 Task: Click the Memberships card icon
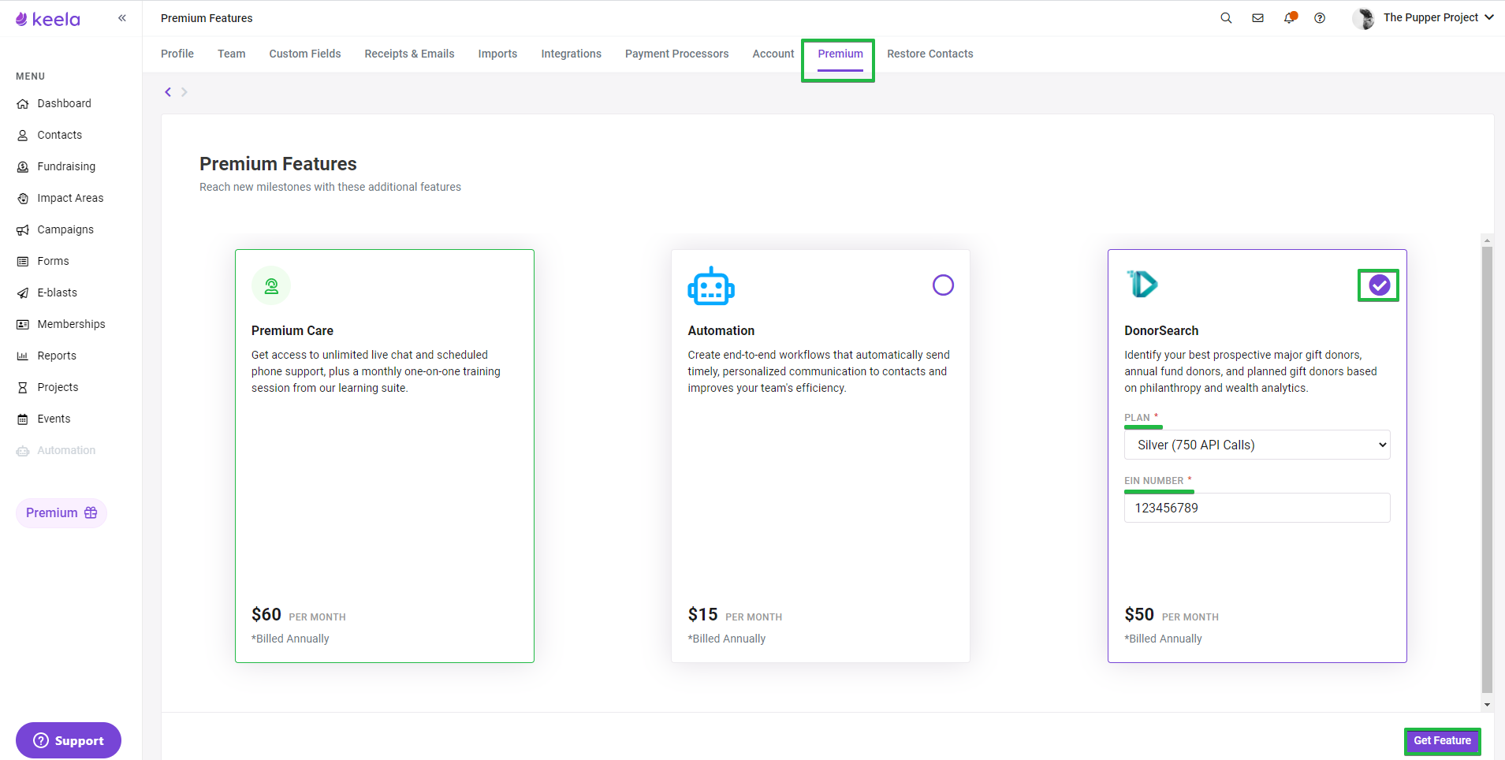(x=23, y=324)
